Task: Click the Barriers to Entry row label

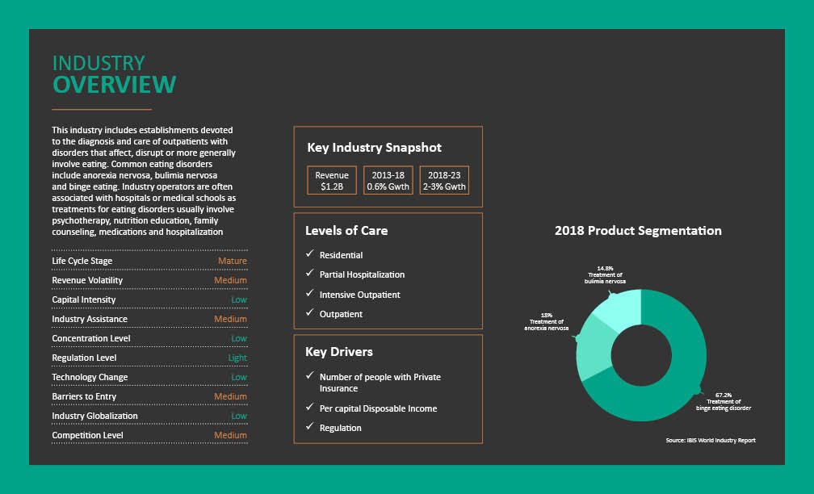Action: (84, 396)
